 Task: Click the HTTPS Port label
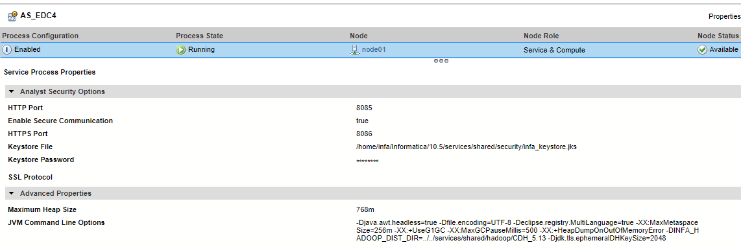click(28, 134)
